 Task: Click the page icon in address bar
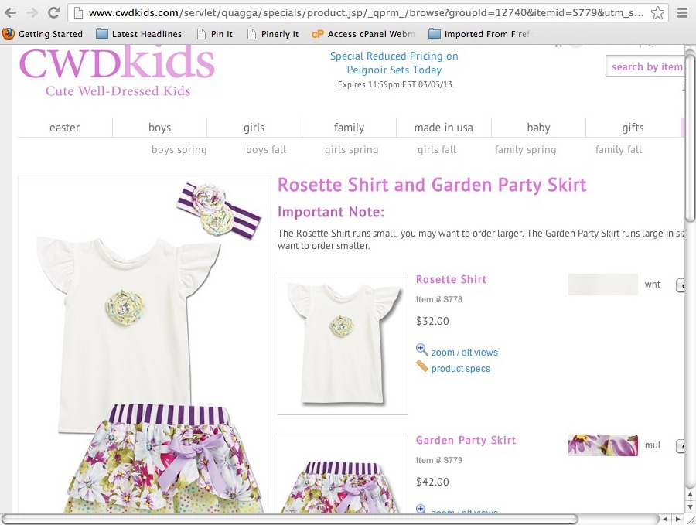[78, 13]
